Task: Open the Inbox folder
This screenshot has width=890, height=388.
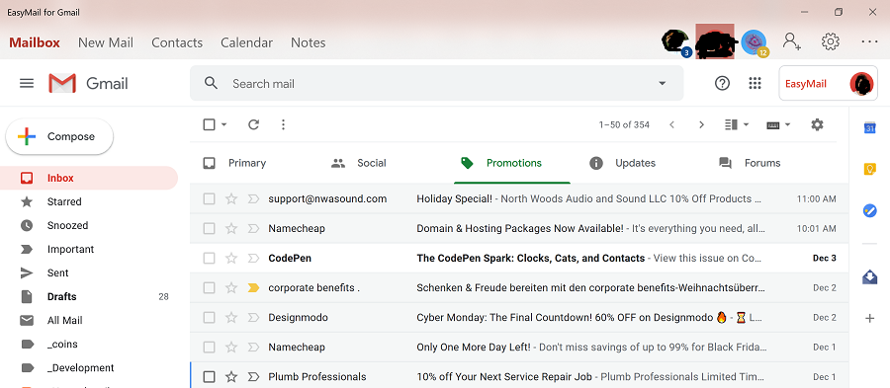Action: point(89,178)
